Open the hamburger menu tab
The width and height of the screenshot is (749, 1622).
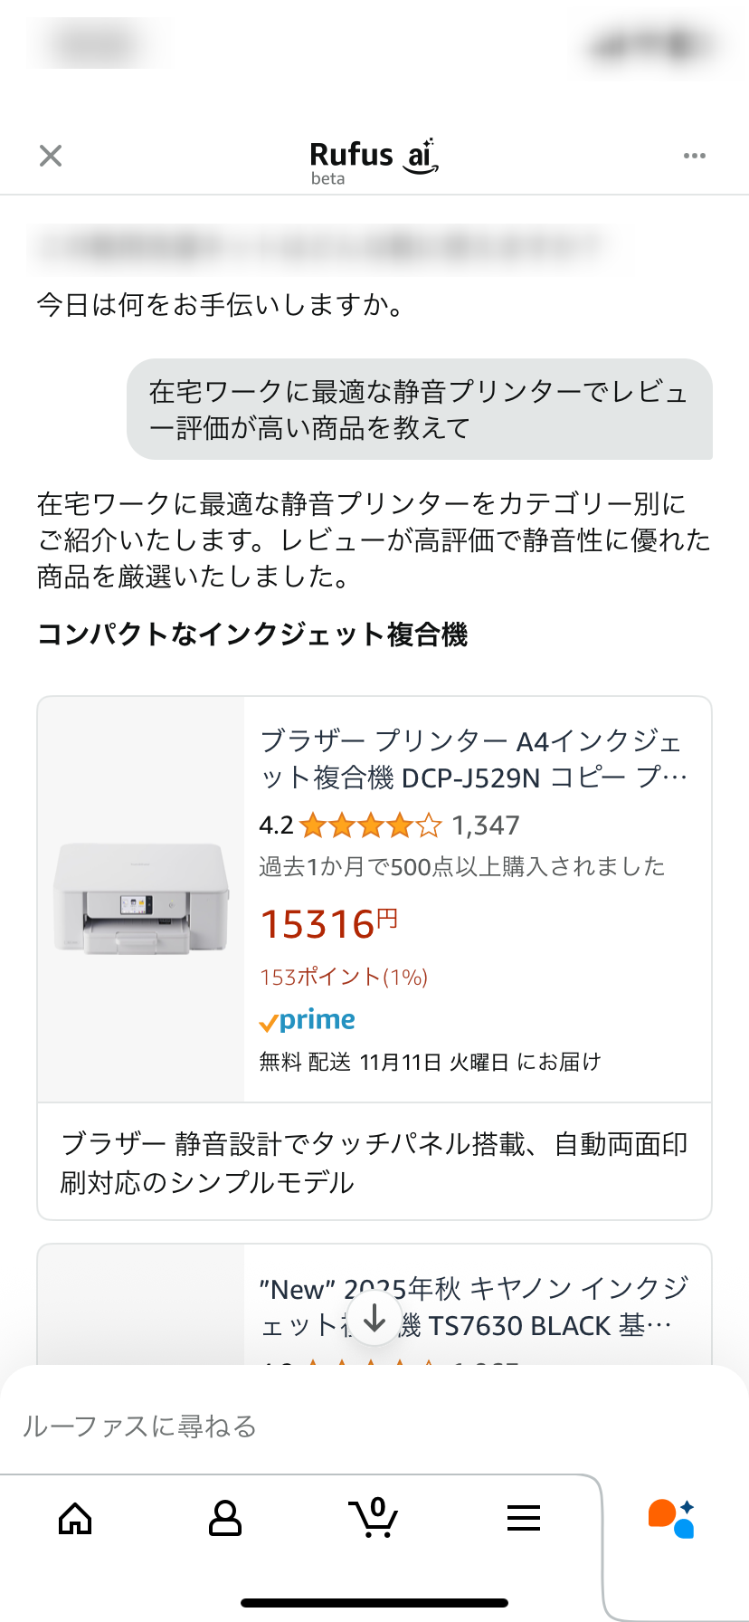click(x=523, y=1518)
